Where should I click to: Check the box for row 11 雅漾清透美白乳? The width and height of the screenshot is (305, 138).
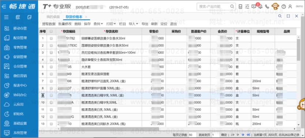[x=51, y=110]
